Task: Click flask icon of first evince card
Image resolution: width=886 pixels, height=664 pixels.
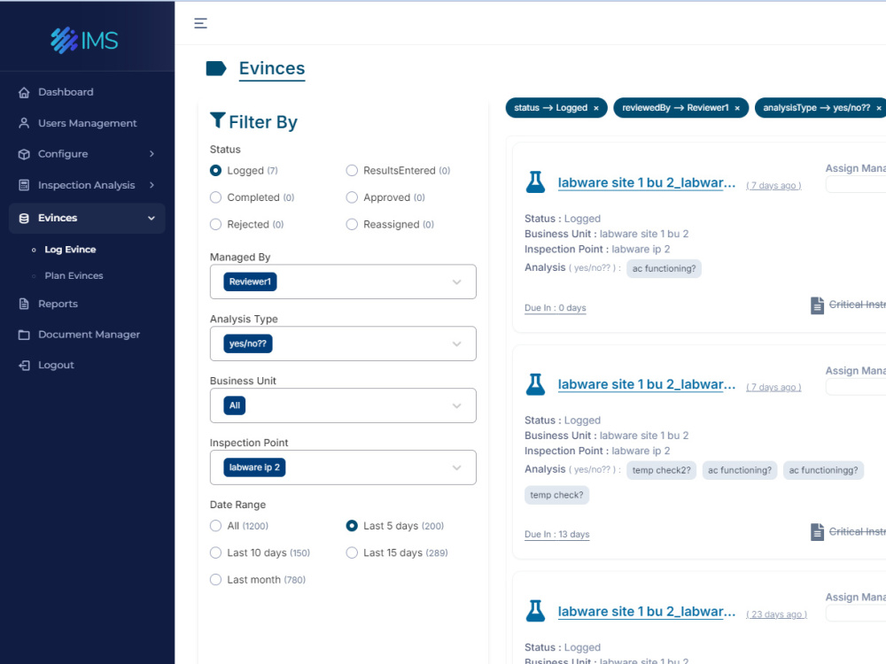Action: click(x=536, y=181)
